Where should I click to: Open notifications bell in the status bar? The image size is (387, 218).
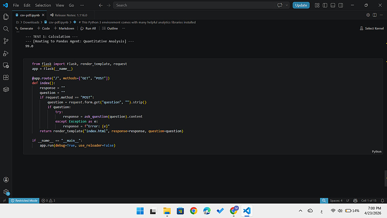[382, 201]
